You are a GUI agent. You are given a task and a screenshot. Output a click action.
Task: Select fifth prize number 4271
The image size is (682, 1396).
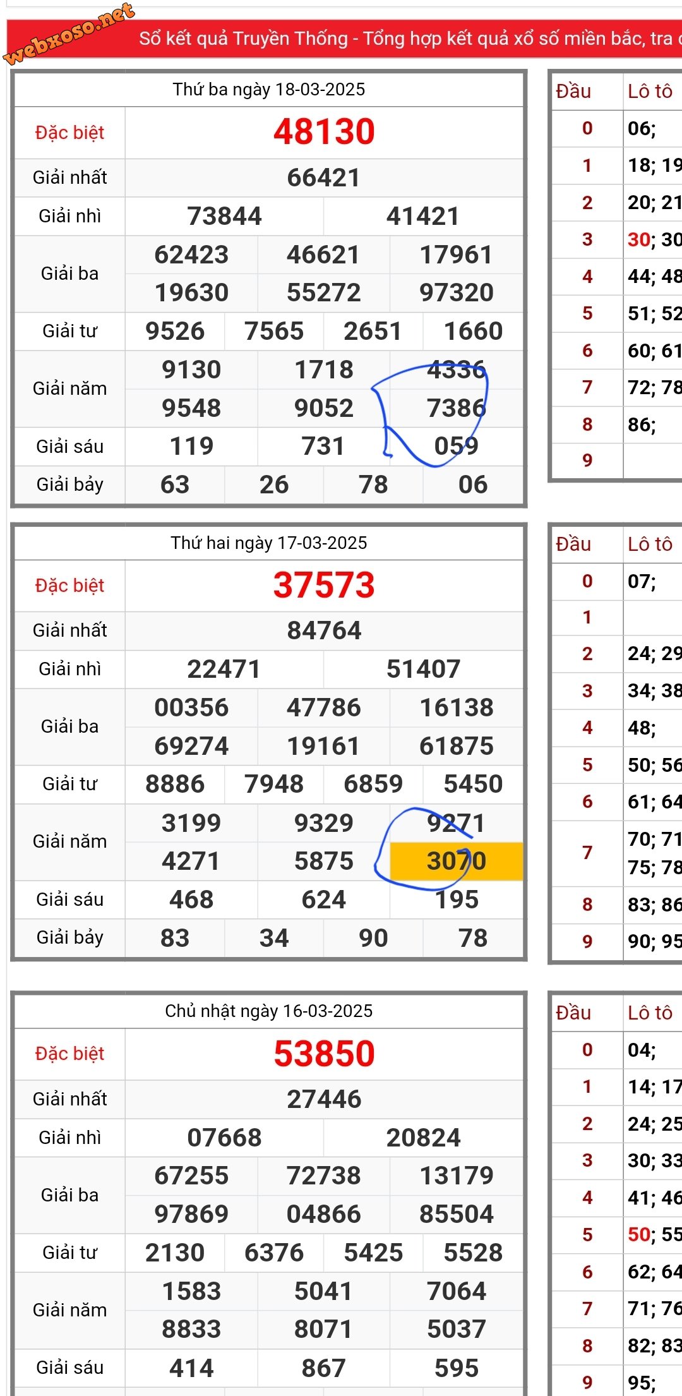pyautogui.click(x=191, y=861)
